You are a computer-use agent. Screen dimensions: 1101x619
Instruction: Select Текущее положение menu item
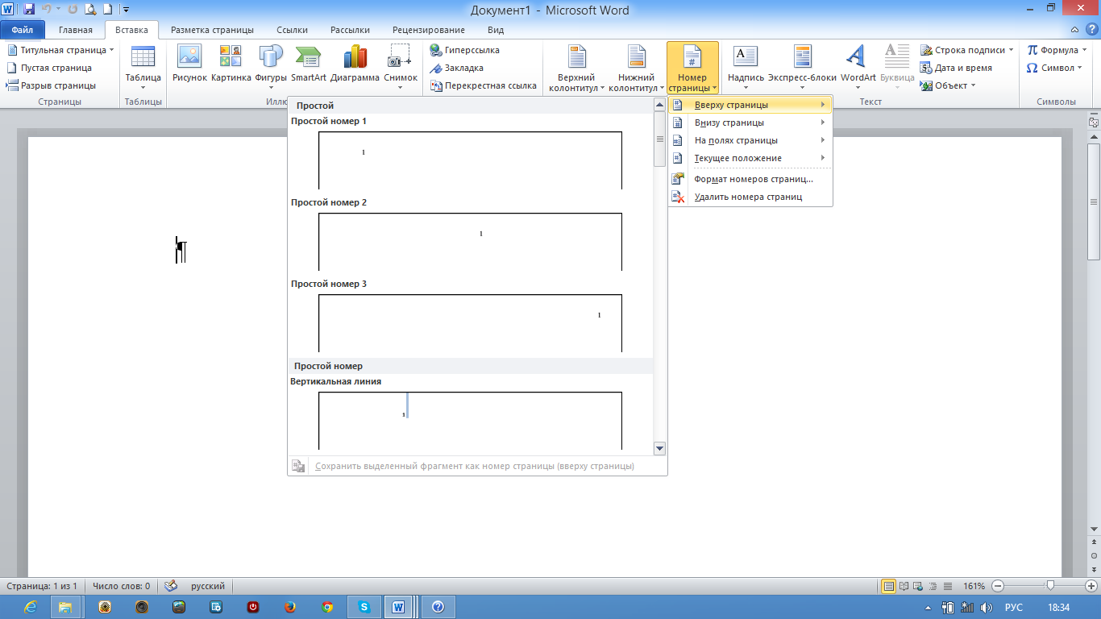(750, 158)
